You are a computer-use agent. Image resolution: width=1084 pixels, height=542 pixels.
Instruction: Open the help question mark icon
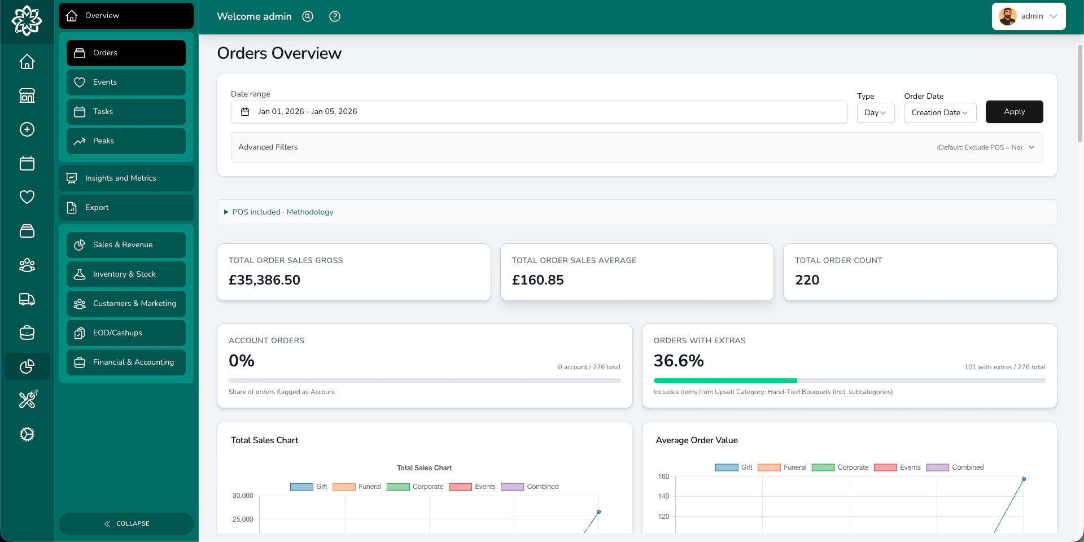334,16
